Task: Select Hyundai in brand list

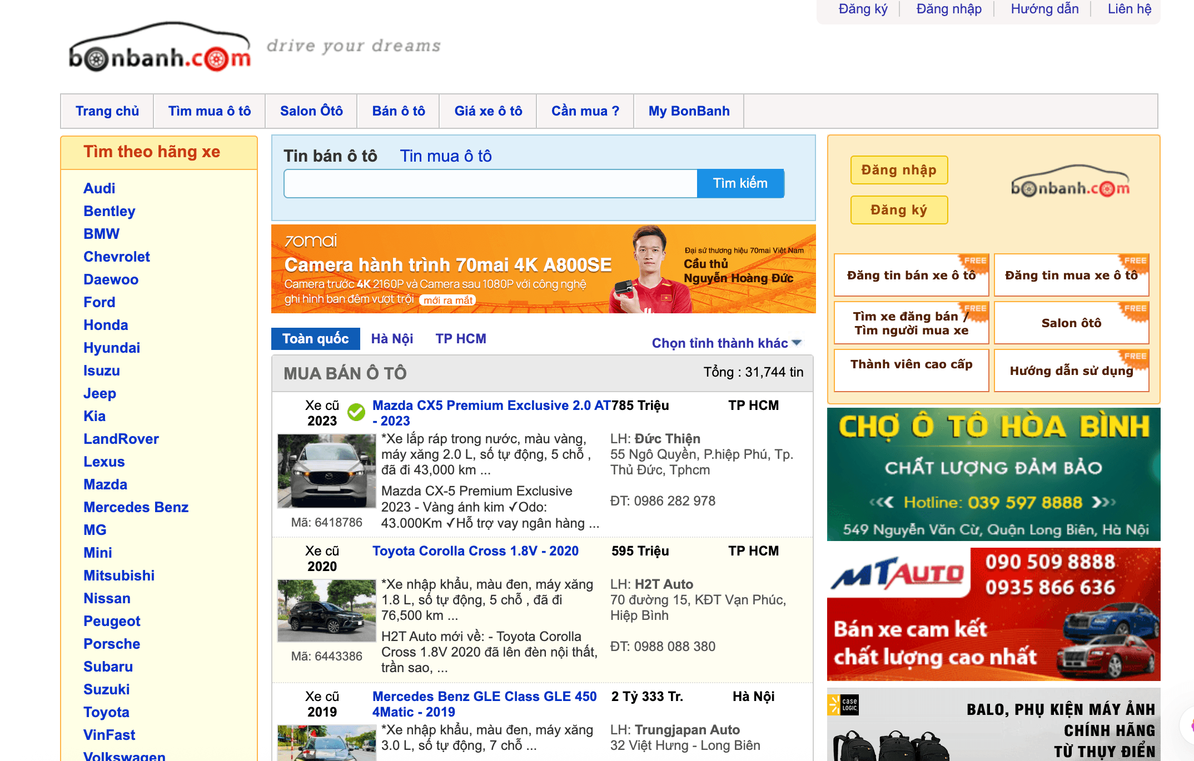Action: (x=111, y=348)
